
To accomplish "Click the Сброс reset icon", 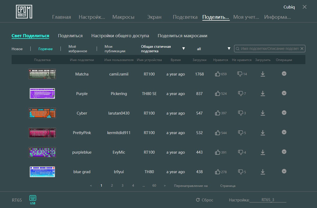I will coord(198,200).
